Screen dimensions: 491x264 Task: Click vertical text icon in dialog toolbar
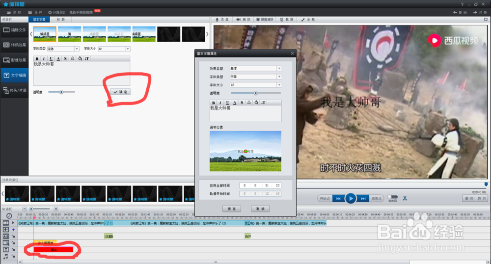(263, 103)
